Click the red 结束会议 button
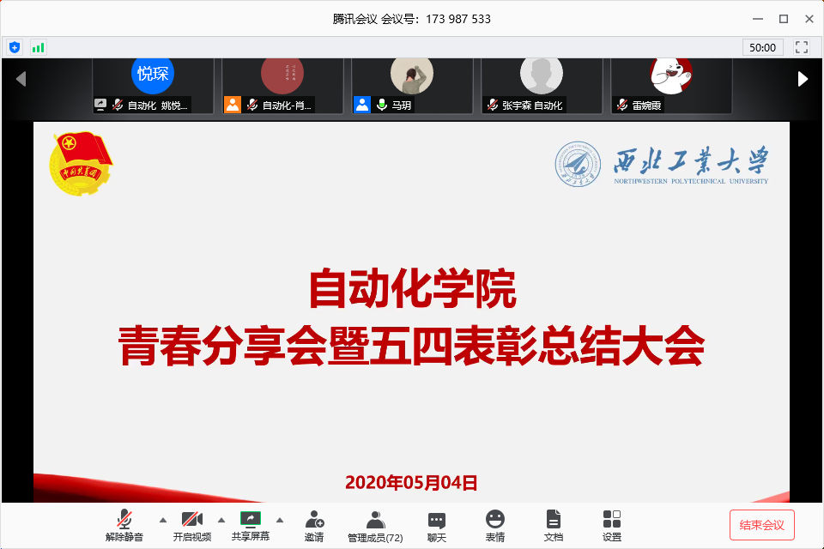Viewport: 824px width, 549px height. point(762,525)
